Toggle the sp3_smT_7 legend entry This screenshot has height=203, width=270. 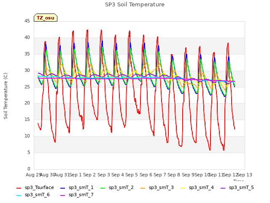coord(77,195)
